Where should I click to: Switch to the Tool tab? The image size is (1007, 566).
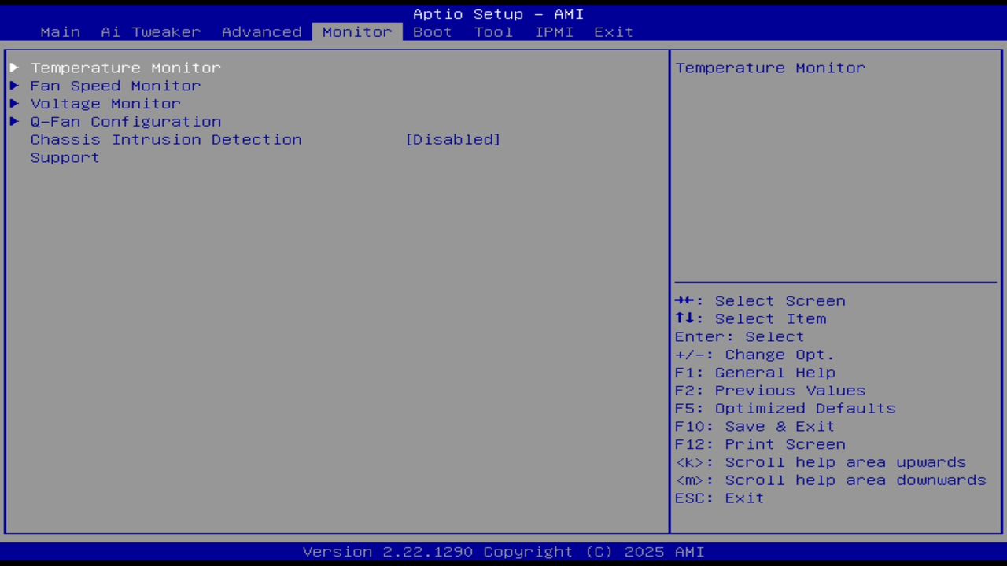pyautogui.click(x=493, y=31)
